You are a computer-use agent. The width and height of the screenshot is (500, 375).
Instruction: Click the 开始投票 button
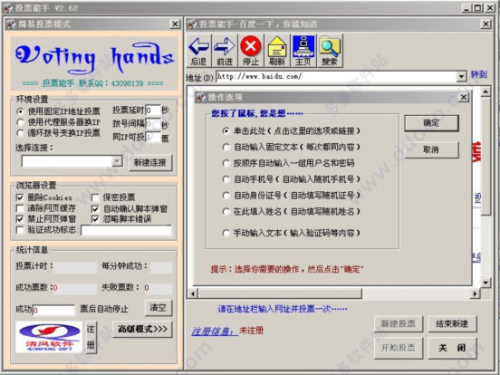click(x=399, y=348)
